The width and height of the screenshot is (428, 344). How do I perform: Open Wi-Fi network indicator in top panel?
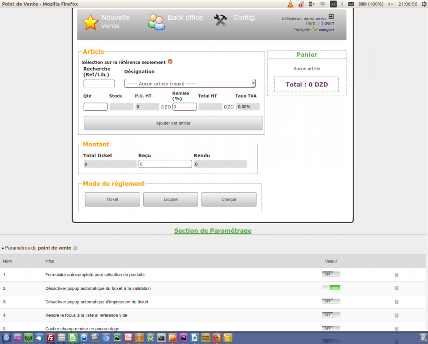coord(322,4)
